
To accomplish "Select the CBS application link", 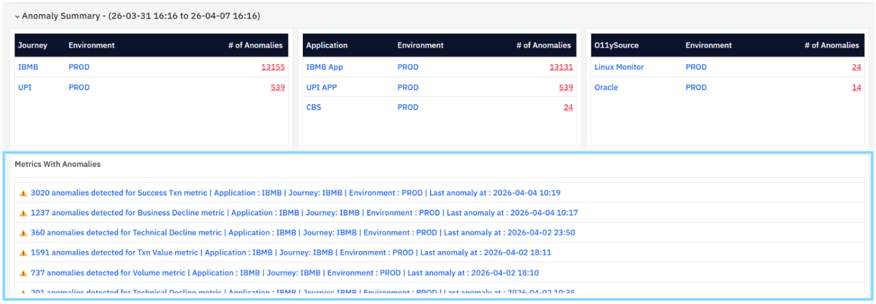I will 314,107.
